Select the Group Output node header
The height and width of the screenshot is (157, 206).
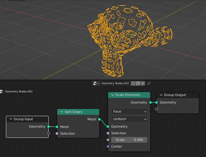[178, 95]
